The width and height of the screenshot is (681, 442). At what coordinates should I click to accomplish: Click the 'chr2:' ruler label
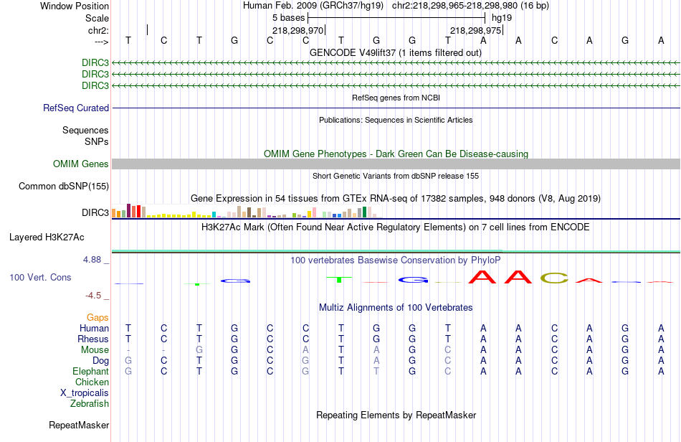pos(98,30)
